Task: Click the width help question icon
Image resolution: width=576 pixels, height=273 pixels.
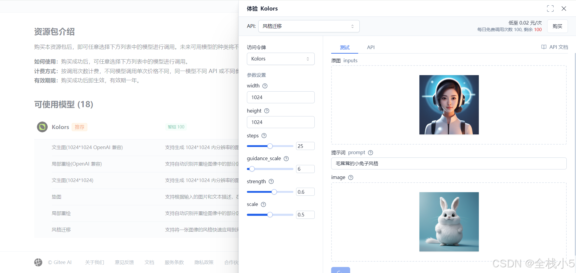Action: click(x=265, y=86)
